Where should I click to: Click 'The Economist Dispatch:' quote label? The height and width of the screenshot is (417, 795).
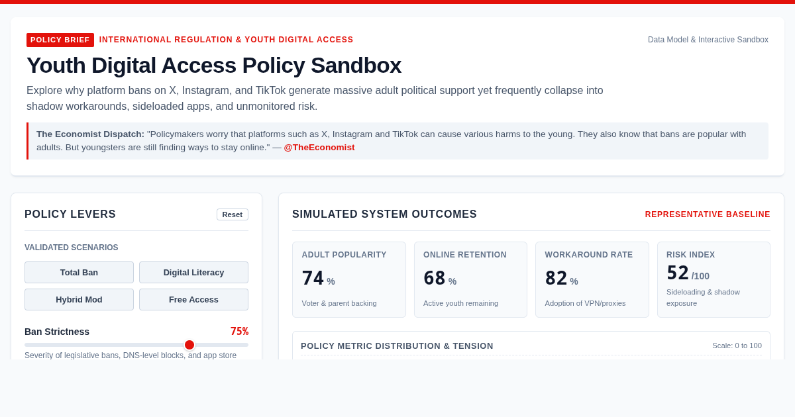pos(90,134)
